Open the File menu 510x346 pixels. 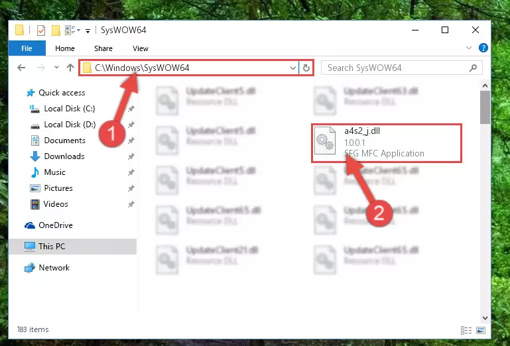pos(27,48)
